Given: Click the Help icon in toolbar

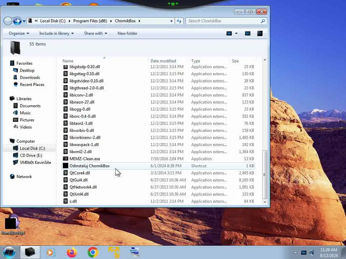Looking at the screenshot, I should (260, 33).
